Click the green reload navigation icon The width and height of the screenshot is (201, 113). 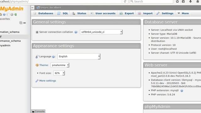point(16,14)
